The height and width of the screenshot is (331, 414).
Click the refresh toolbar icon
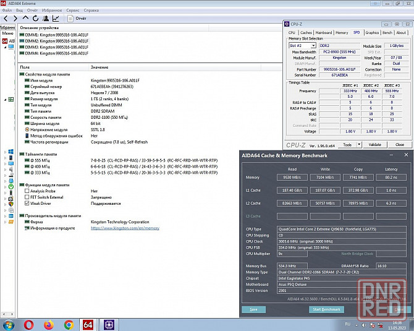click(x=36, y=18)
